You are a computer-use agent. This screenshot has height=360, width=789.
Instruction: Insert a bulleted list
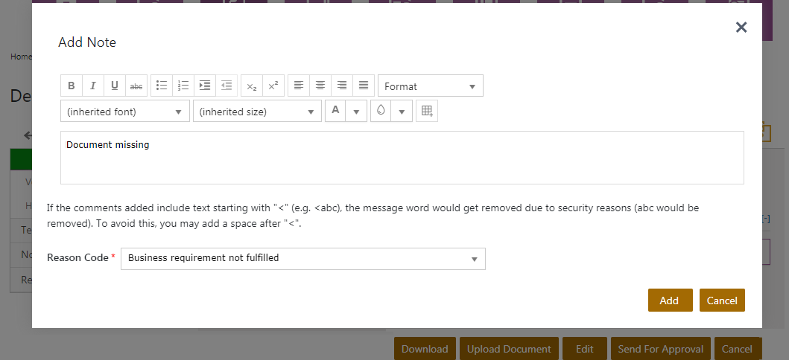pyautogui.click(x=162, y=86)
